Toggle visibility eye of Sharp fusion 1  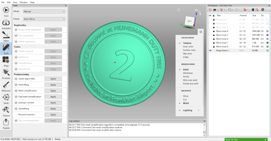tap(210, 50)
